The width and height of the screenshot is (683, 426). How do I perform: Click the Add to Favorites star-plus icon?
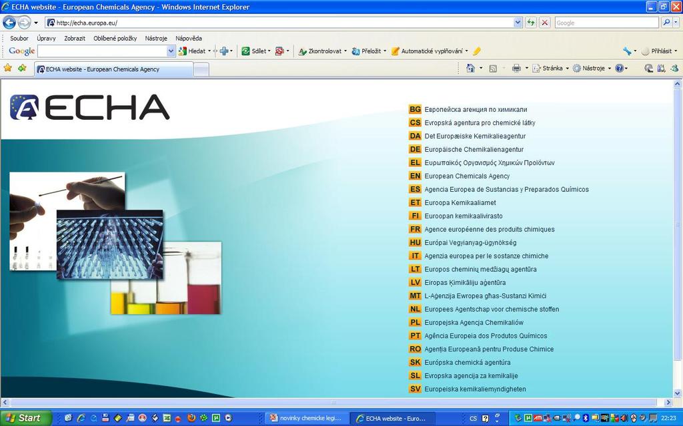pos(22,68)
